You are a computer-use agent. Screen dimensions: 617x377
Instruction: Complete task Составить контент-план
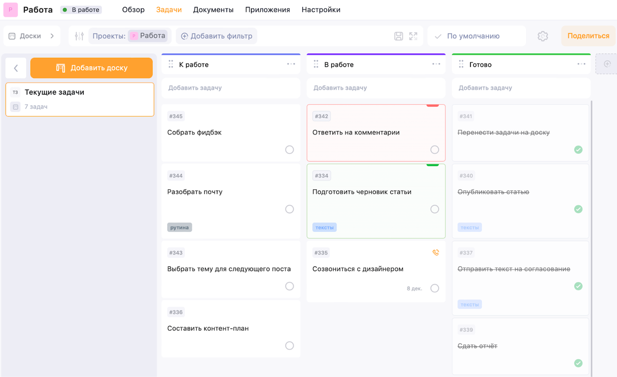tap(289, 346)
